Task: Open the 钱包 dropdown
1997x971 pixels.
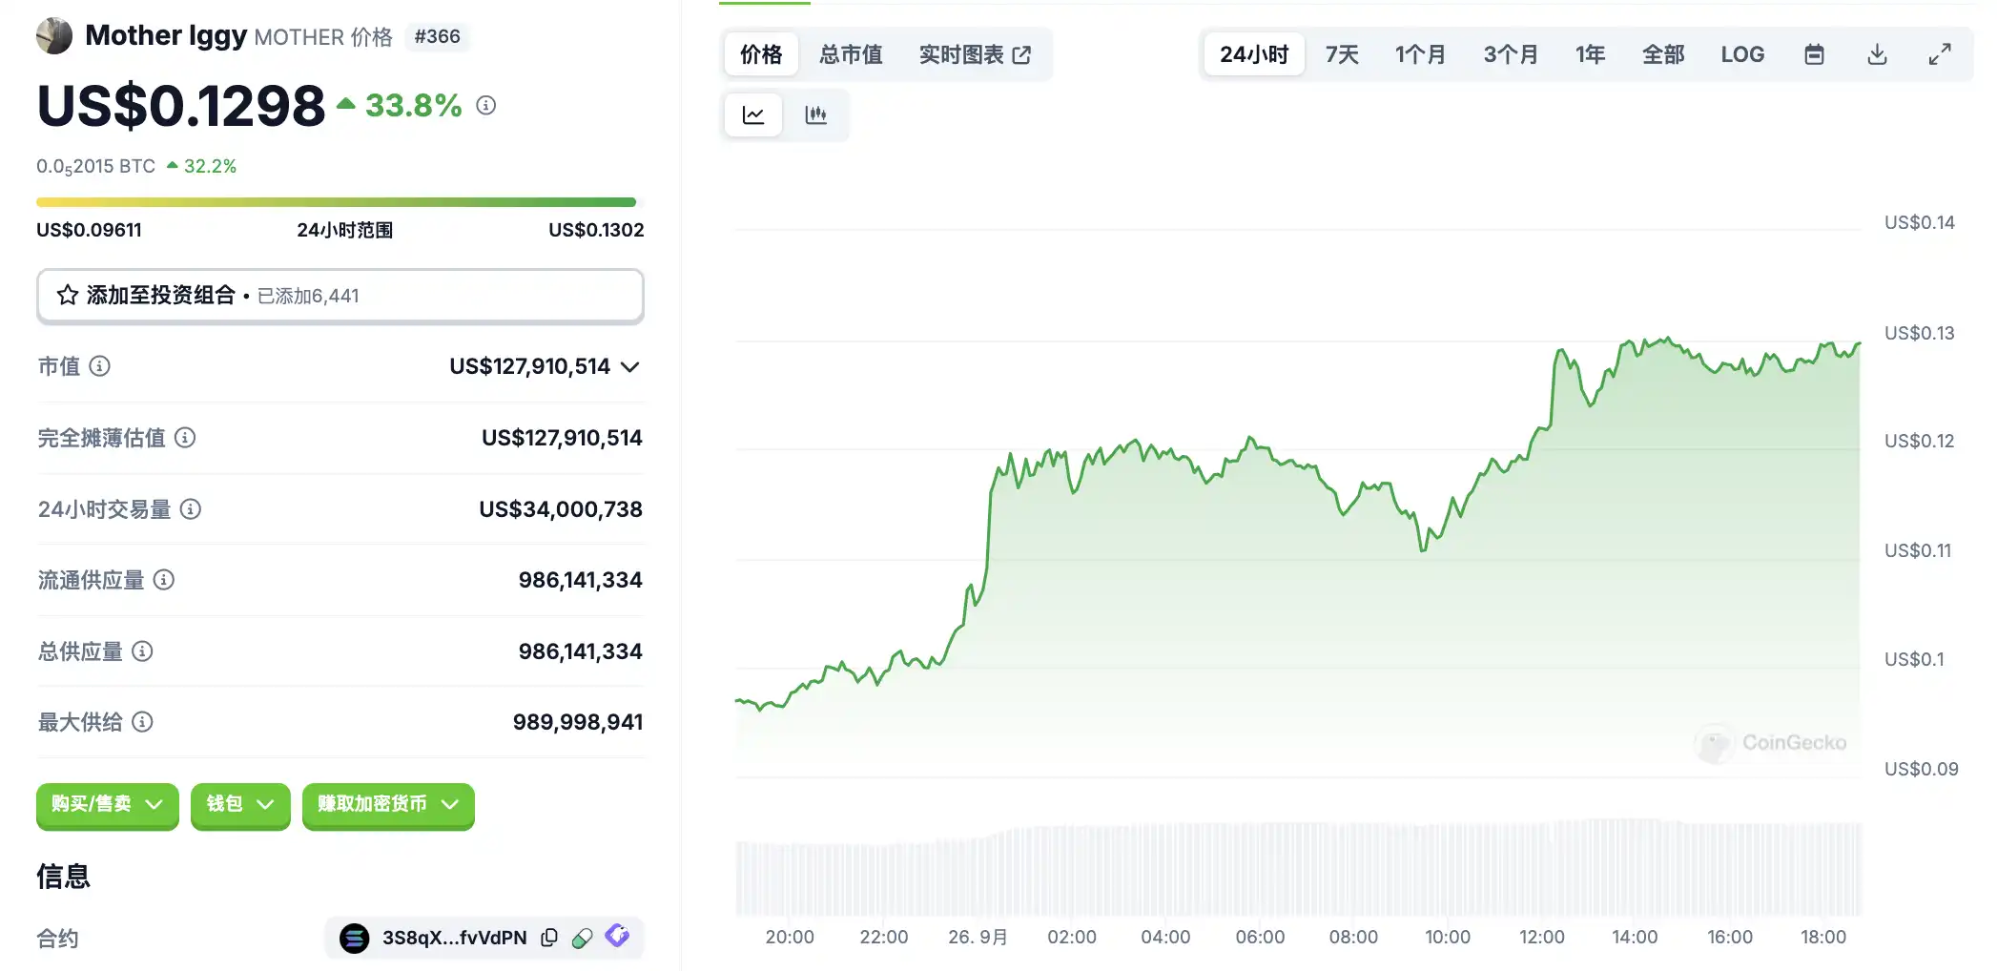Action: coord(240,804)
